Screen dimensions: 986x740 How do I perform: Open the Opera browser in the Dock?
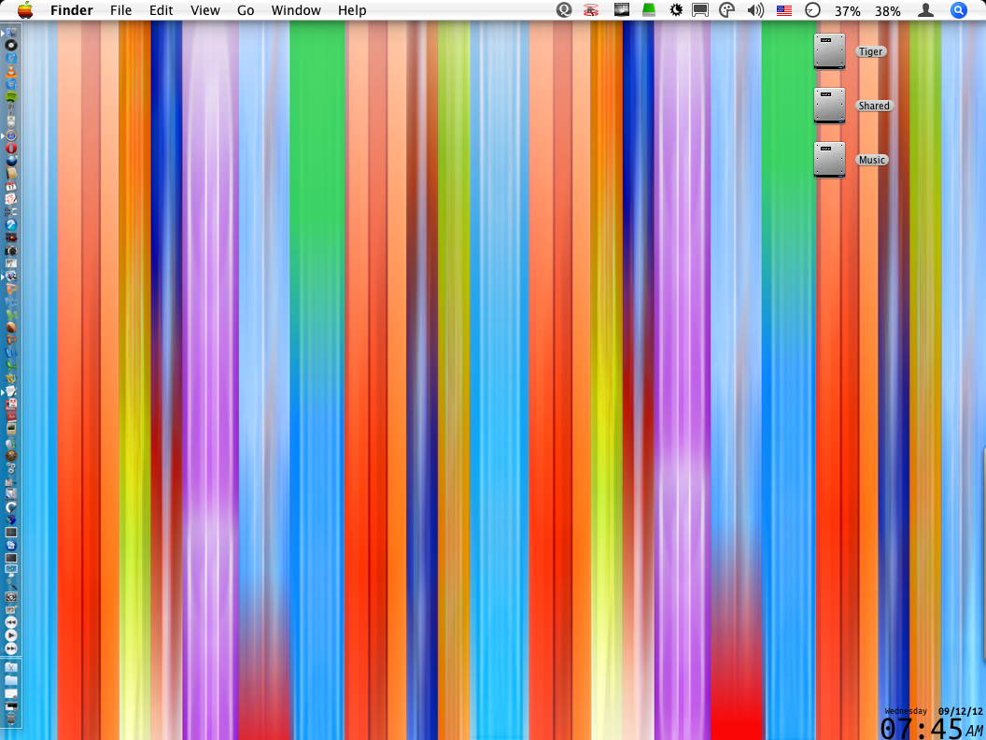(x=10, y=149)
